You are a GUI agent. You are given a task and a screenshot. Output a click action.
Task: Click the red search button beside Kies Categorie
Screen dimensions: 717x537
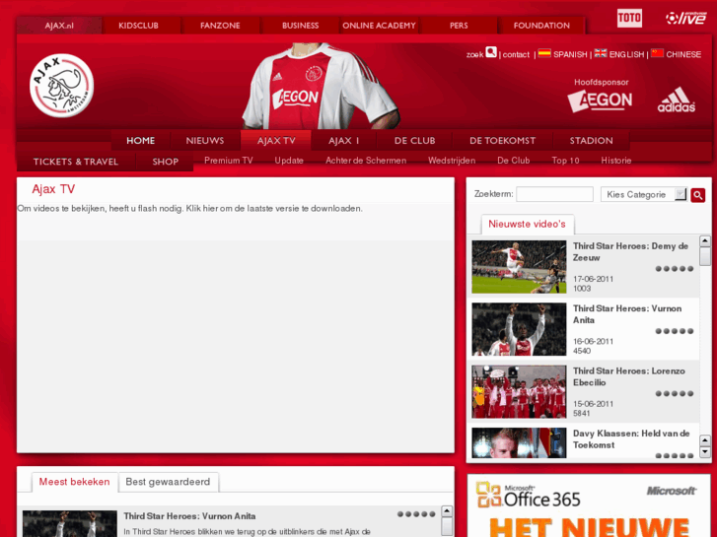click(698, 195)
